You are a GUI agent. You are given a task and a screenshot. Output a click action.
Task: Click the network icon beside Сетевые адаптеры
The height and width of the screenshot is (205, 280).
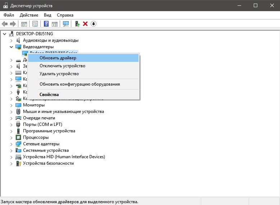tap(18, 144)
